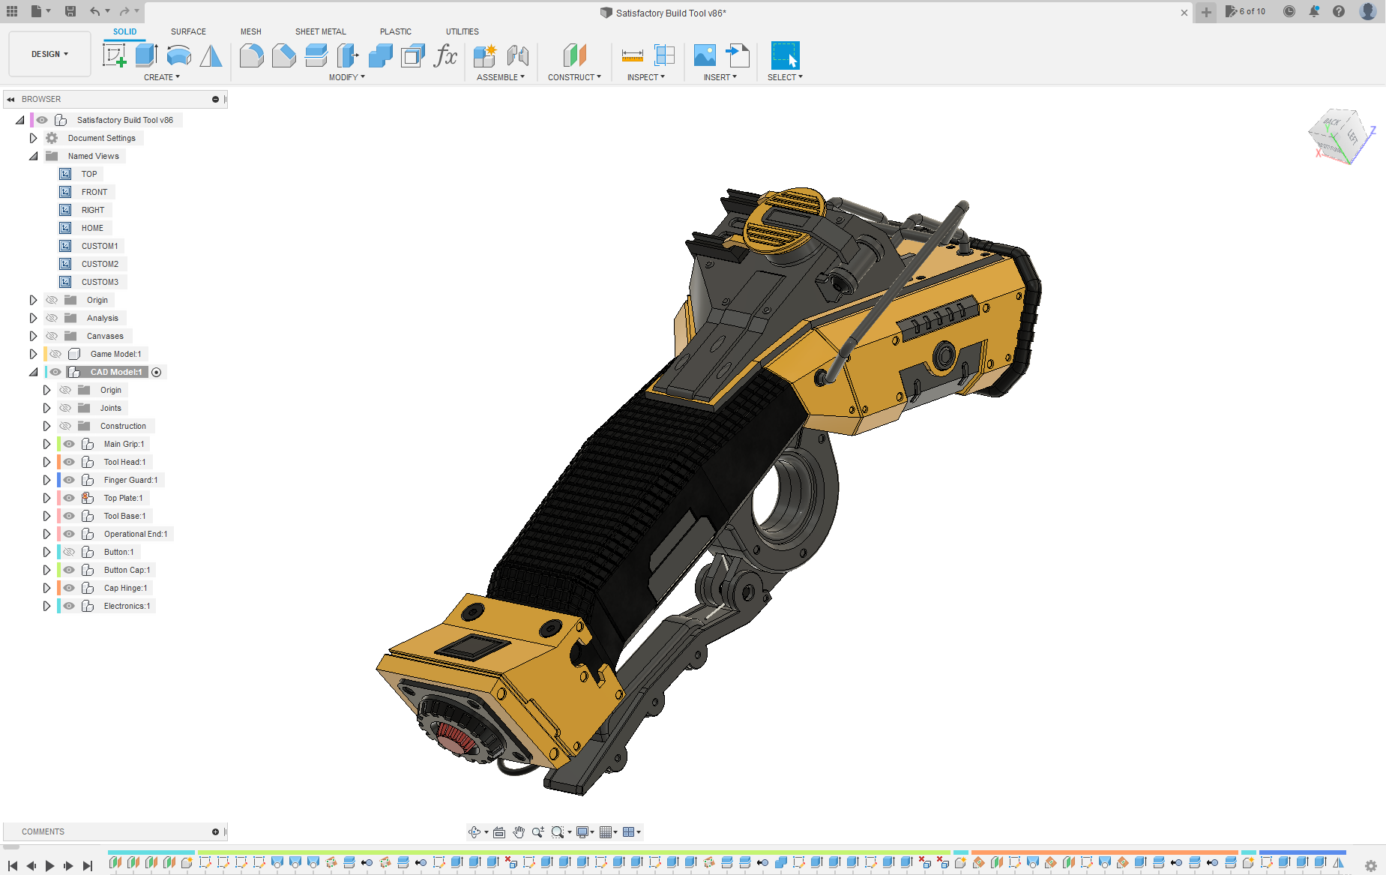Click the Insert Image canvas icon

[x=705, y=55]
